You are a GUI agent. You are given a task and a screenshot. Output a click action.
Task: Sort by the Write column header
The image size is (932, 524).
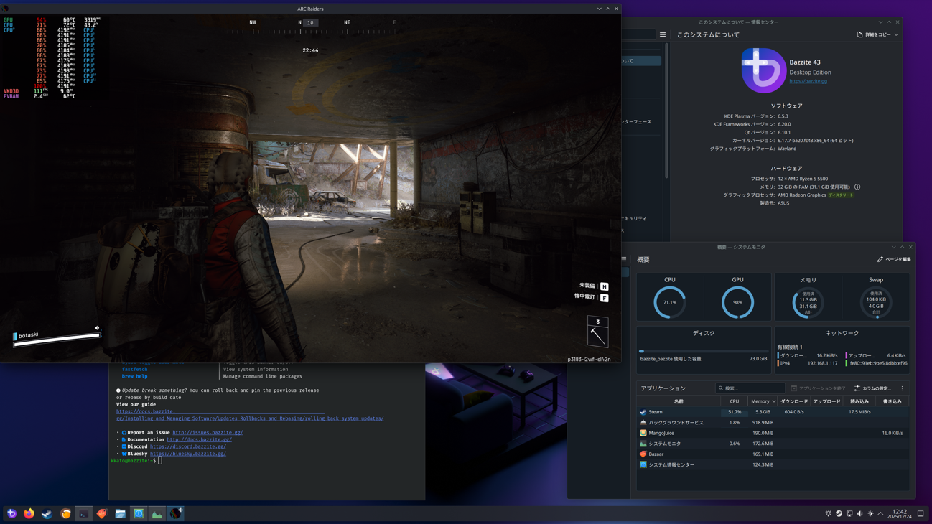click(x=893, y=401)
